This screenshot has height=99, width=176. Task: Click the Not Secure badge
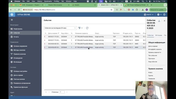(x=28, y=10)
